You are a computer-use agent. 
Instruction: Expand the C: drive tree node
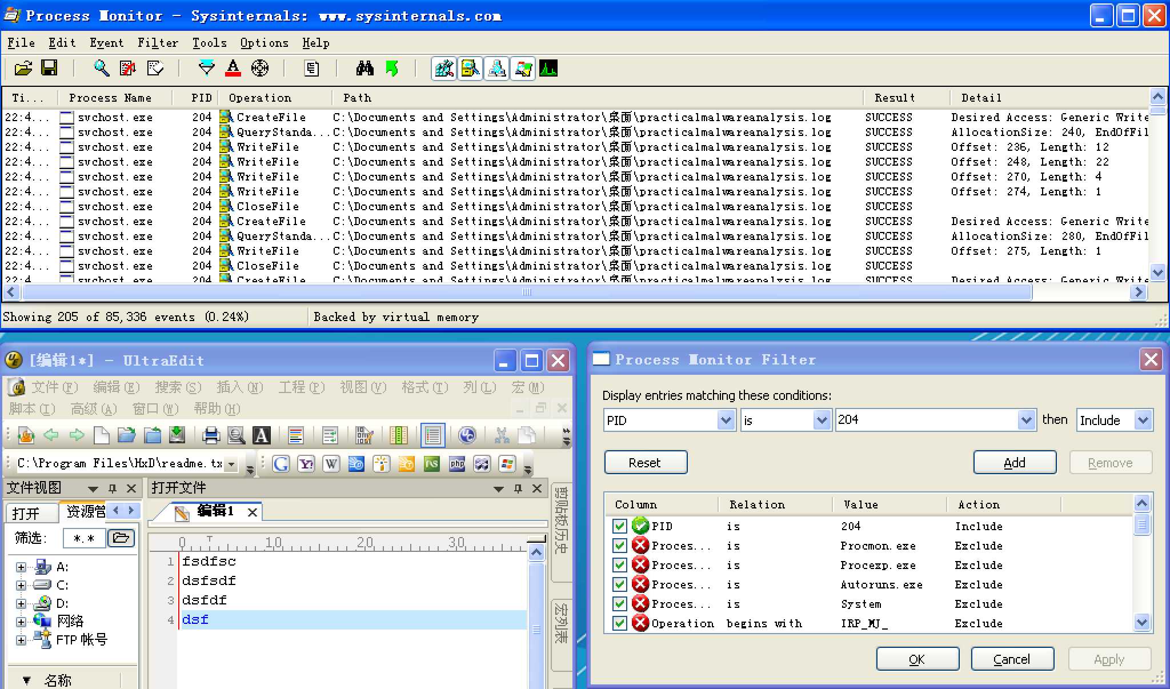coord(21,585)
